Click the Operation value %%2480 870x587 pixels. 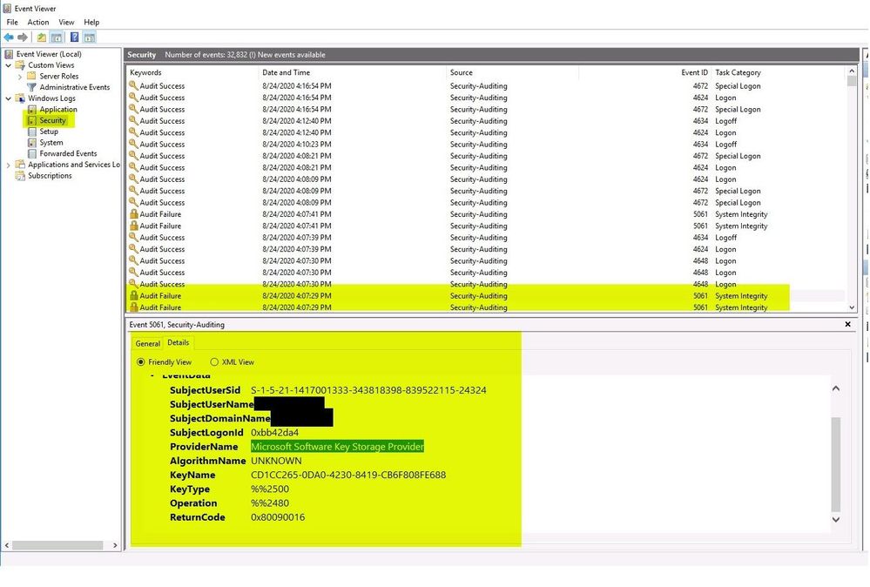[x=270, y=503]
